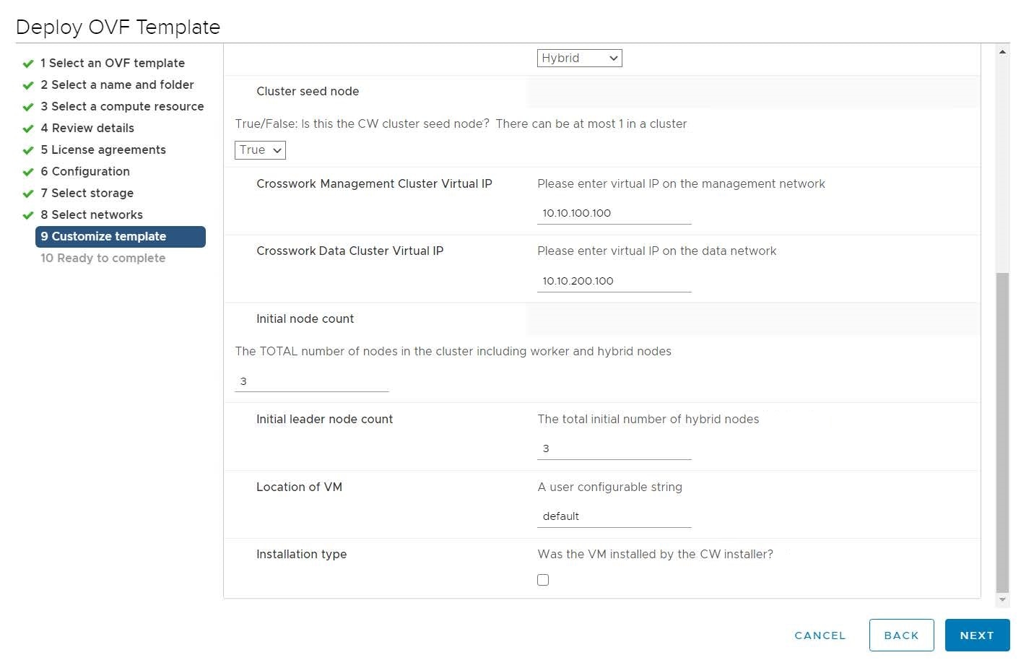
Task: Go to step 1 Select an OVF template
Action: click(113, 63)
